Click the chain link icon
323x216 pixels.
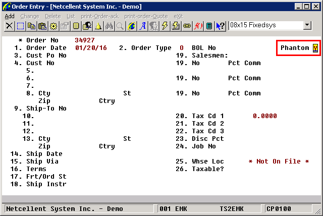pos(187,26)
